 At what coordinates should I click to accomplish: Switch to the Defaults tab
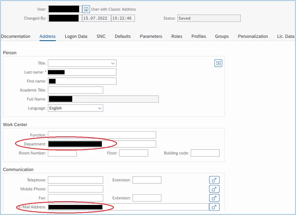123,36
